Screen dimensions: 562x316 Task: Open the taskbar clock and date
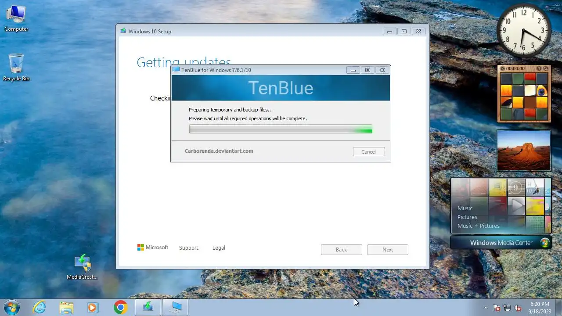click(539, 307)
